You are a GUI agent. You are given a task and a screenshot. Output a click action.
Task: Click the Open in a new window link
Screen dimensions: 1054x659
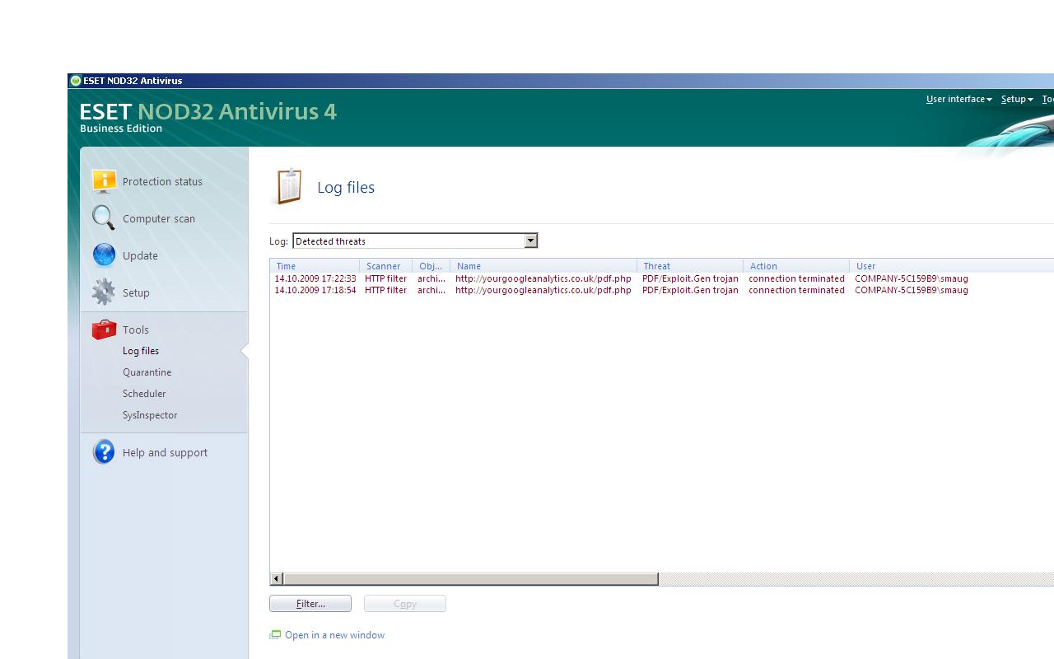coord(334,635)
